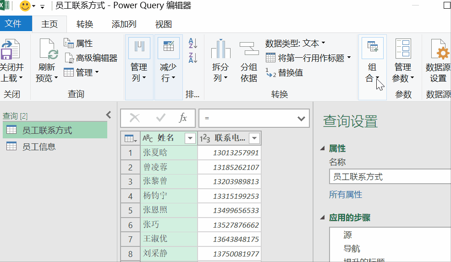
Task: Collapse the 应用的步骤 section triangle
Action: coord(322,218)
